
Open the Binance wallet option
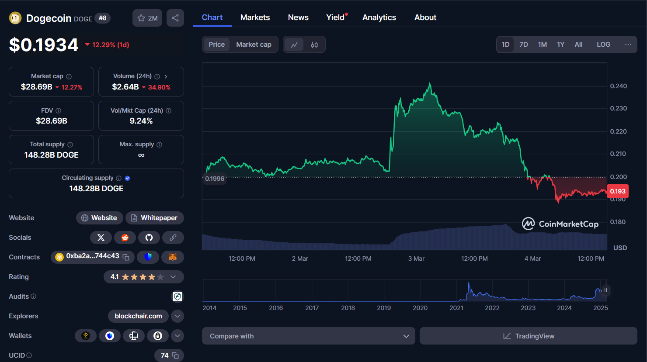point(86,335)
